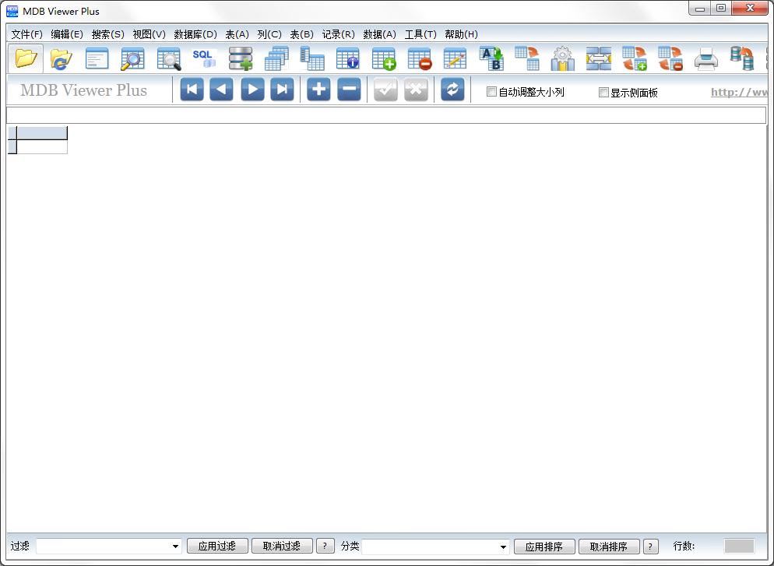774x566 pixels.
Task: Click the delete table icon with red minus
Action: click(x=419, y=58)
